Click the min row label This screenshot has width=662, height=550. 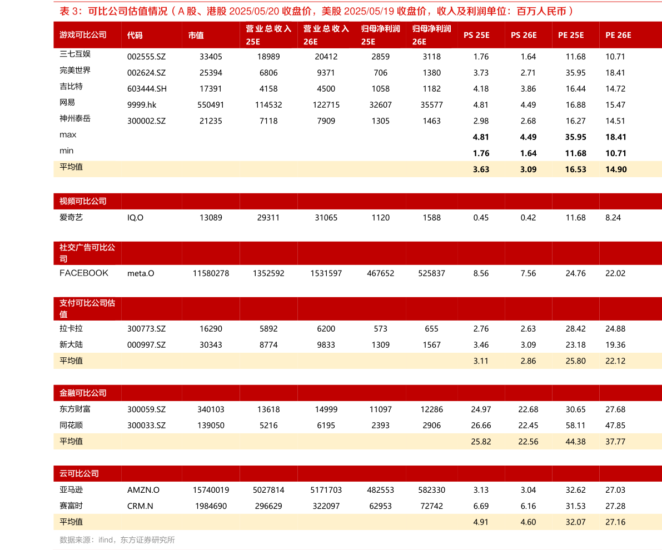click(66, 151)
